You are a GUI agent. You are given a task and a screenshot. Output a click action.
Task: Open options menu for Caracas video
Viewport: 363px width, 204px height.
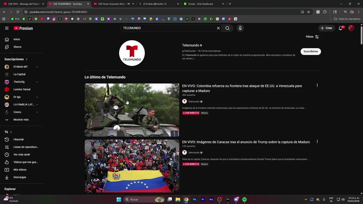[x=317, y=141]
